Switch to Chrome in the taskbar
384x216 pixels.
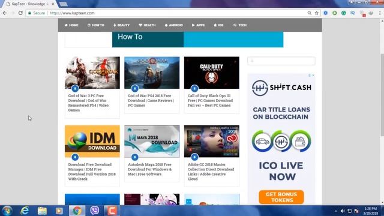[x=77, y=211]
